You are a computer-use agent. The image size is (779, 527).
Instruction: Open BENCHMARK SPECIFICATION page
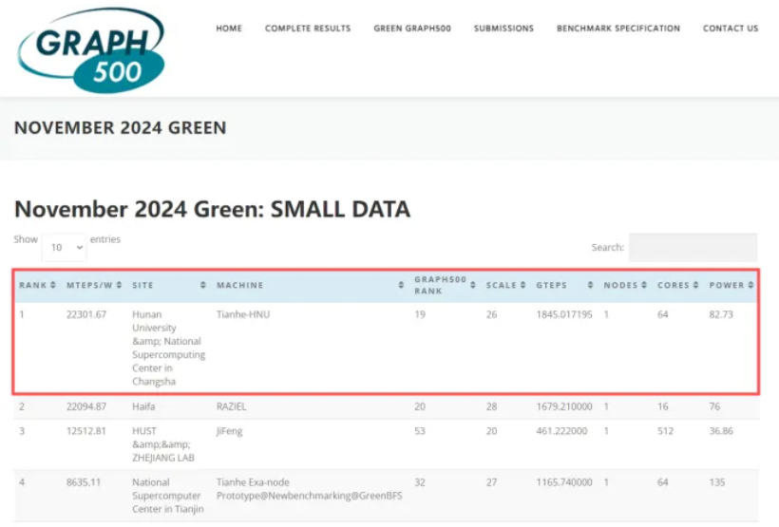[618, 28]
